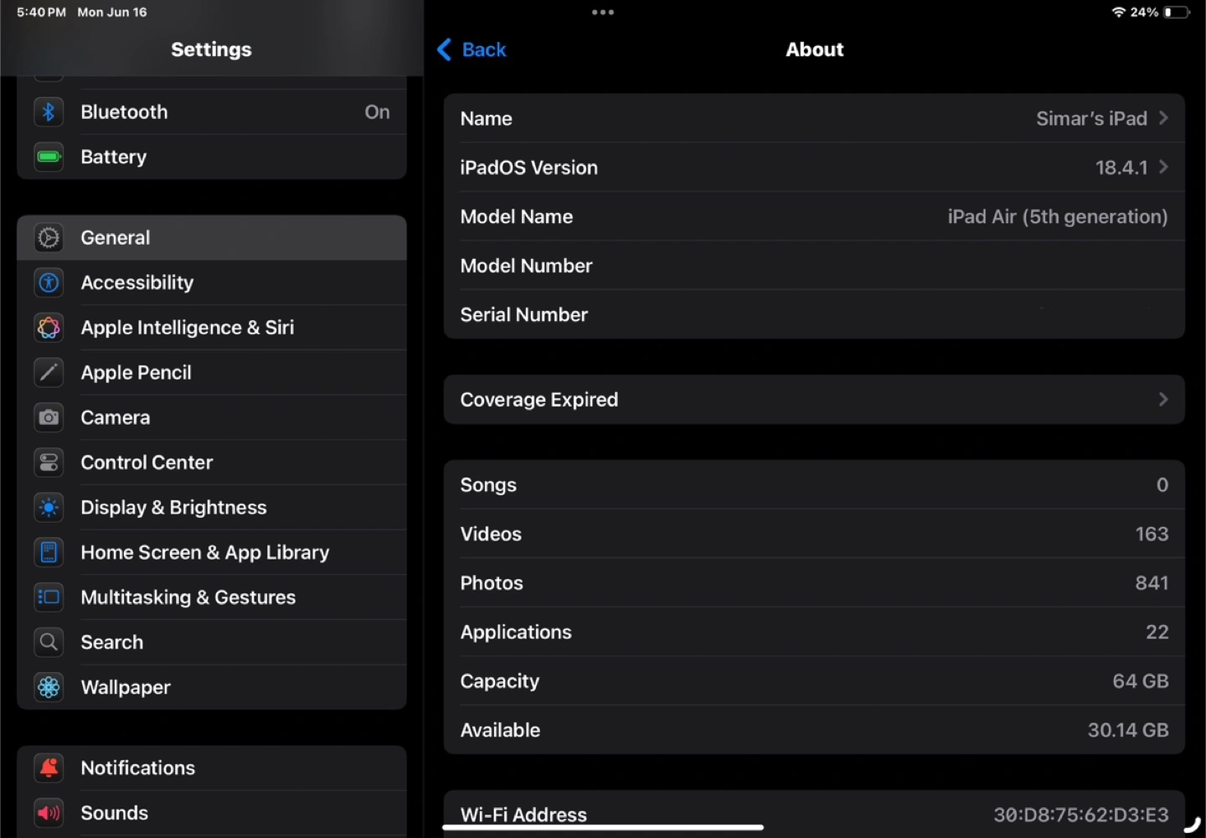
Task: Tap the Simar's iPad name value
Action: pos(1091,118)
